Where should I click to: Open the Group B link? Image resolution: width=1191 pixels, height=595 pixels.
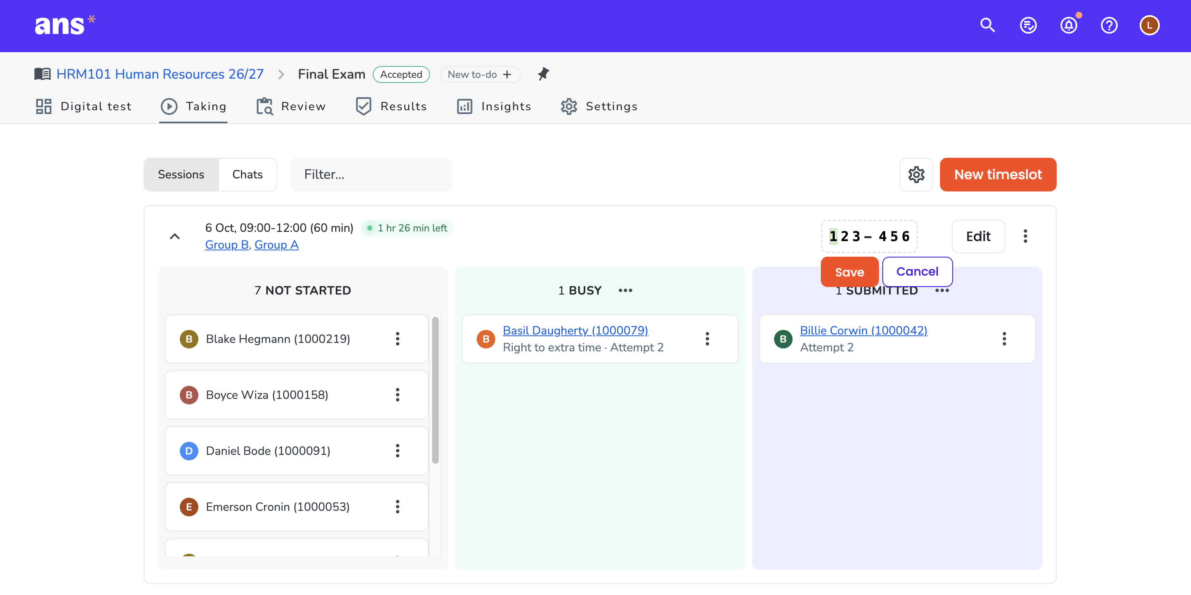(x=227, y=244)
